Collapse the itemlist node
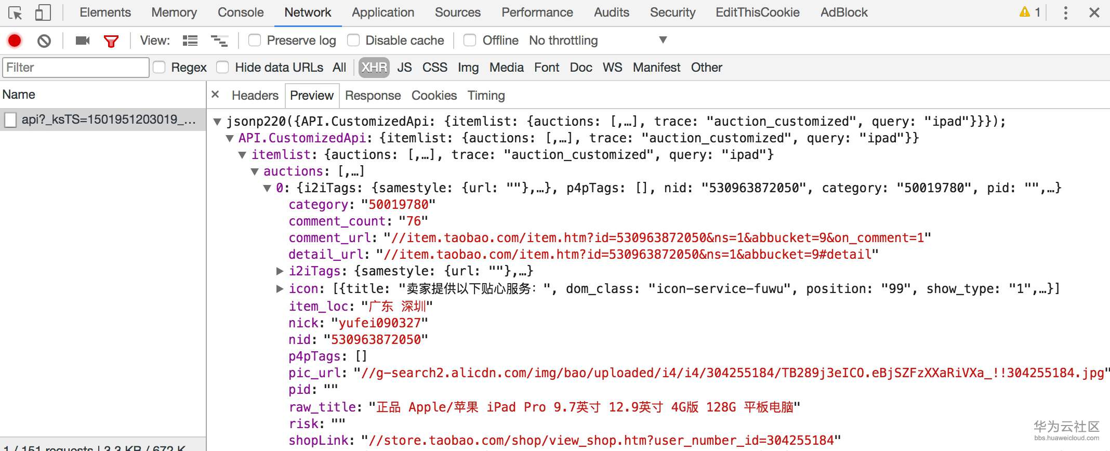This screenshot has height=451, width=1110. tap(242, 155)
